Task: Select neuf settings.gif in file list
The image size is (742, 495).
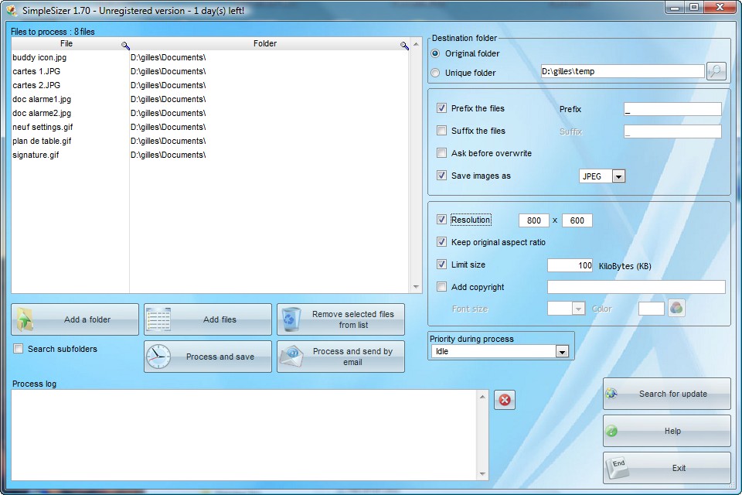Action: click(43, 127)
